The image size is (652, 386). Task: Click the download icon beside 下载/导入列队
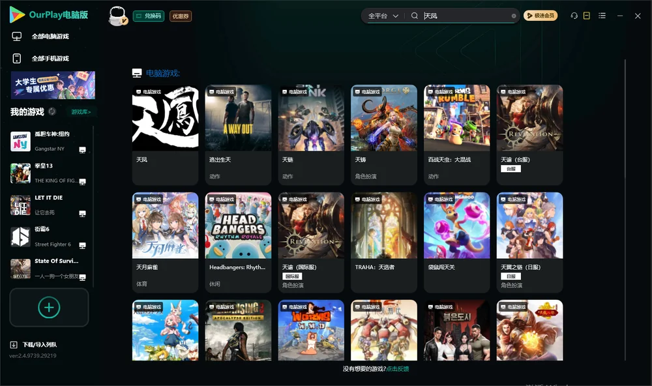14,345
